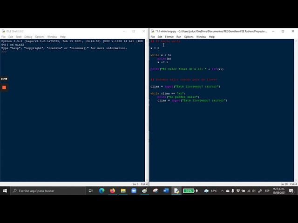Viewport: 298px width, 223px height.
Task: Open Task View on the taskbar
Action: [x=91, y=191]
